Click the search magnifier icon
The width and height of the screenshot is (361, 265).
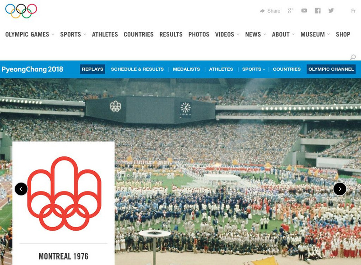pyautogui.click(x=353, y=57)
